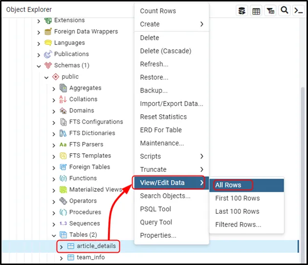The width and height of the screenshot is (308, 265).
Task: Click the Filtered Rows icon in toolbar
Action: pyautogui.click(x=270, y=10)
